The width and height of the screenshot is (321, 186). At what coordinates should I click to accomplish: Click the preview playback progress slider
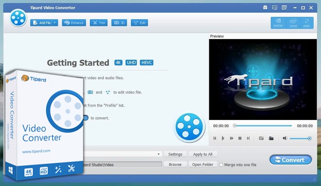click(263, 126)
